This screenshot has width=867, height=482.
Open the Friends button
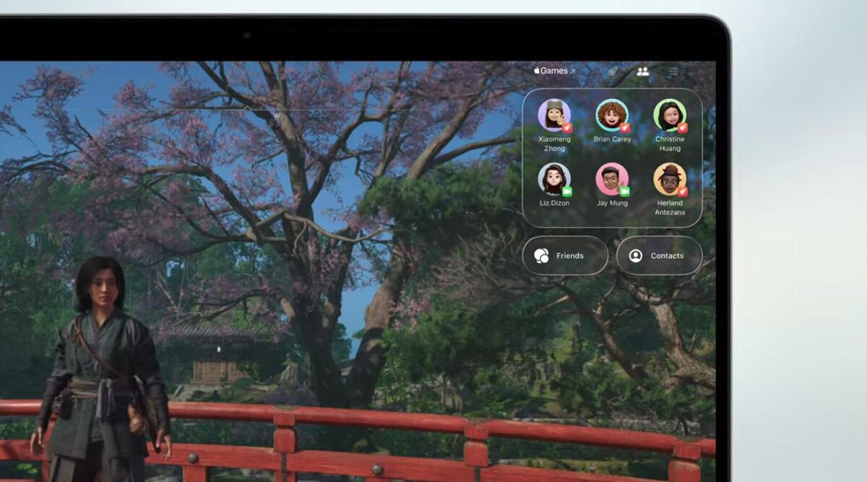click(565, 255)
